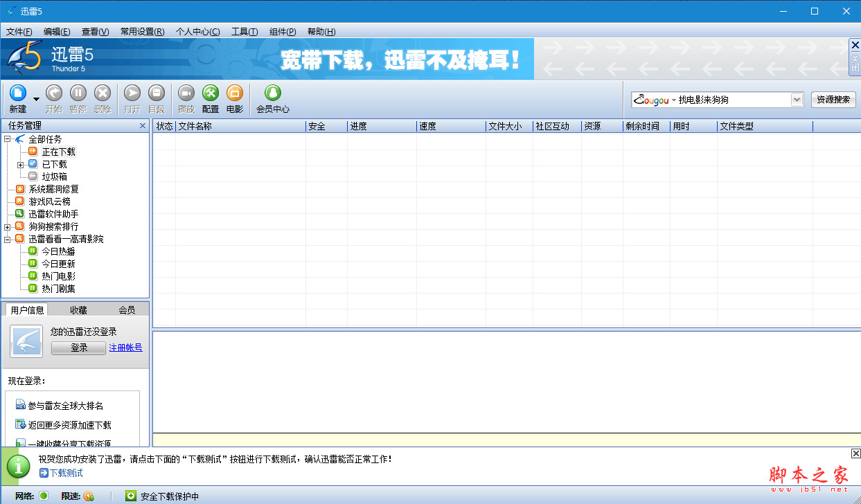Viewport: 861px width, 504px height.
Task: Select 迅雷看看—高清影院 in the tree
Action: pyautogui.click(x=66, y=239)
